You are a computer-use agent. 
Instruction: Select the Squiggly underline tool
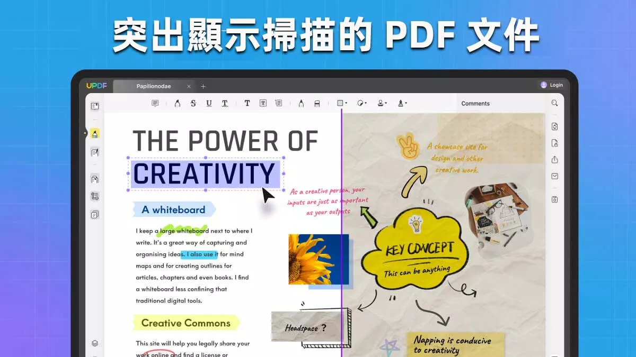point(225,104)
